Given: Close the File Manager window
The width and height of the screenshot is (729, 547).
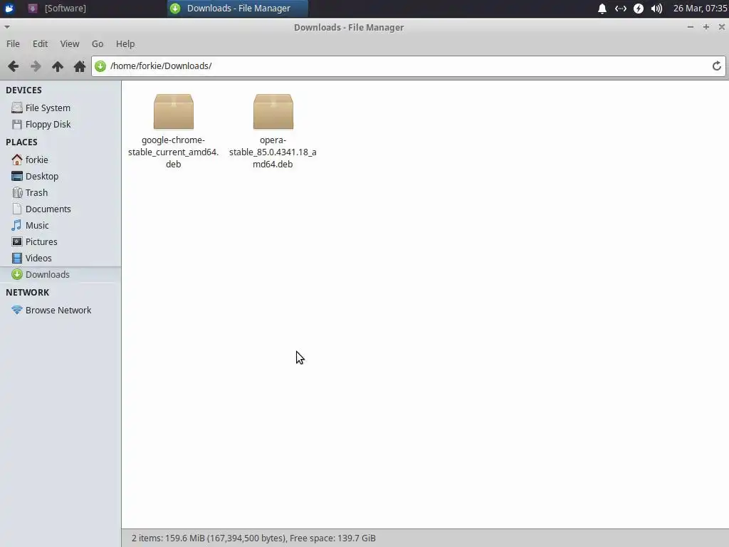Looking at the screenshot, I should coord(722,27).
